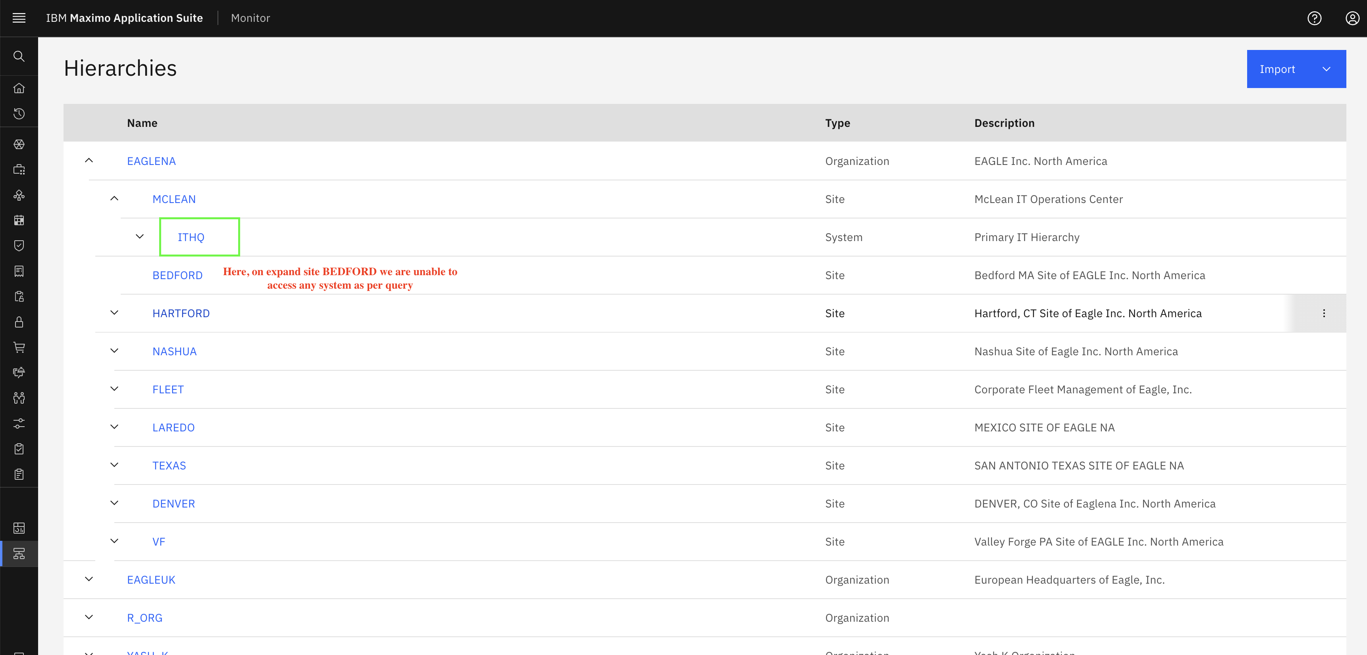Open overflow menu for HARTFORD row
The image size is (1367, 655).
[x=1324, y=313]
